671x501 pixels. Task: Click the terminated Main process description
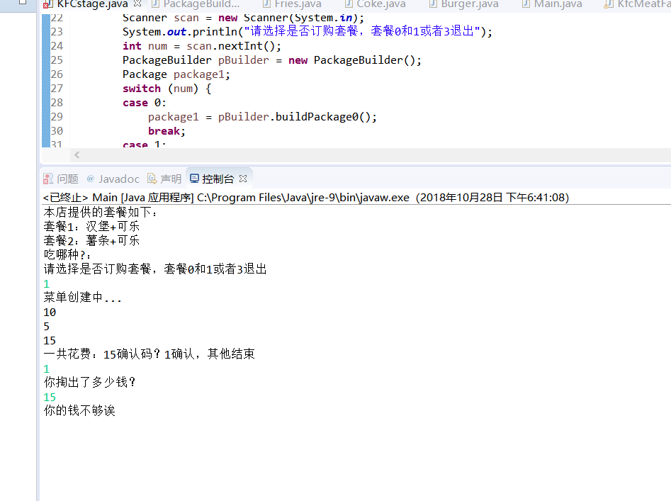click(305, 198)
